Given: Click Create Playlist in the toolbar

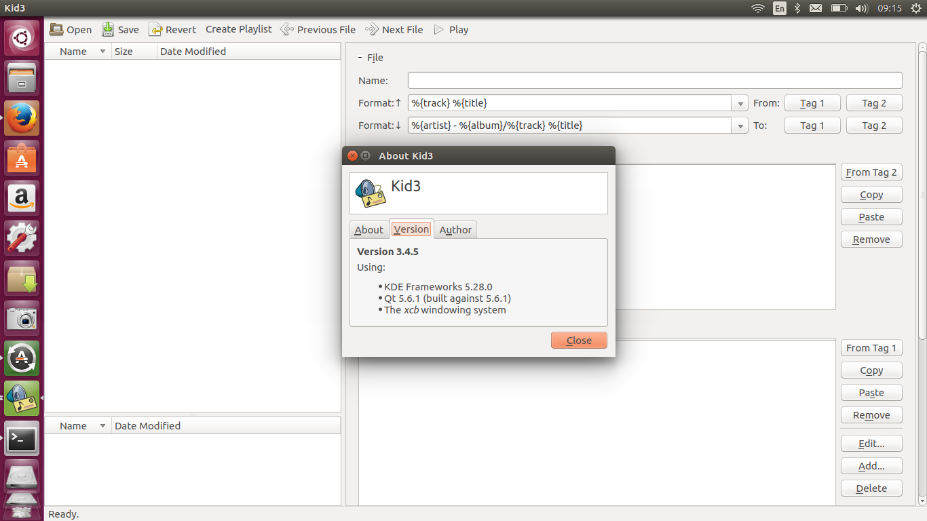Looking at the screenshot, I should coord(239,29).
